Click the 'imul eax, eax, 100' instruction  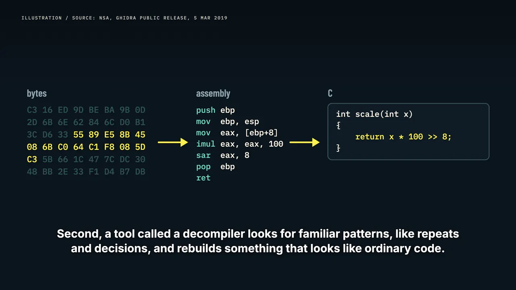click(239, 144)
